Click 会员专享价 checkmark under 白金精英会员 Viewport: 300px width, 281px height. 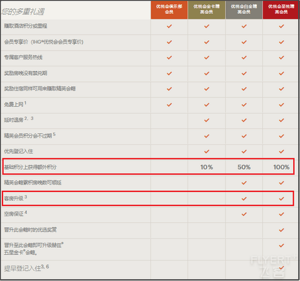[244, 42]
